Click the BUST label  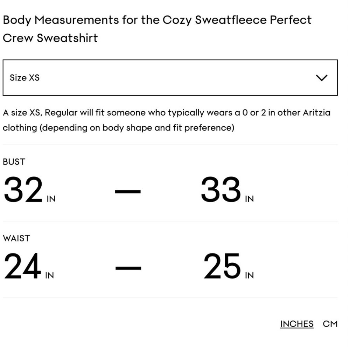coord(14,162)
